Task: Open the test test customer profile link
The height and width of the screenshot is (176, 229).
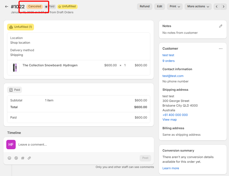Action: click(168, 55)
